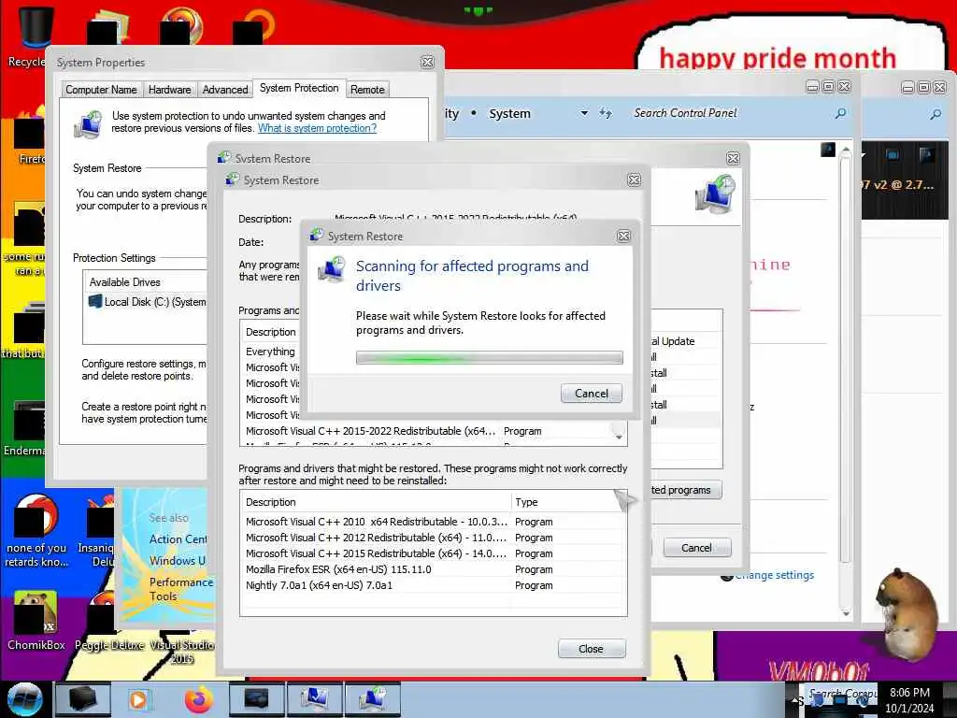Click in the Search Control Panel field
Image resolution: width=957 pixels, height=718 pixels.
coord(729,113)
